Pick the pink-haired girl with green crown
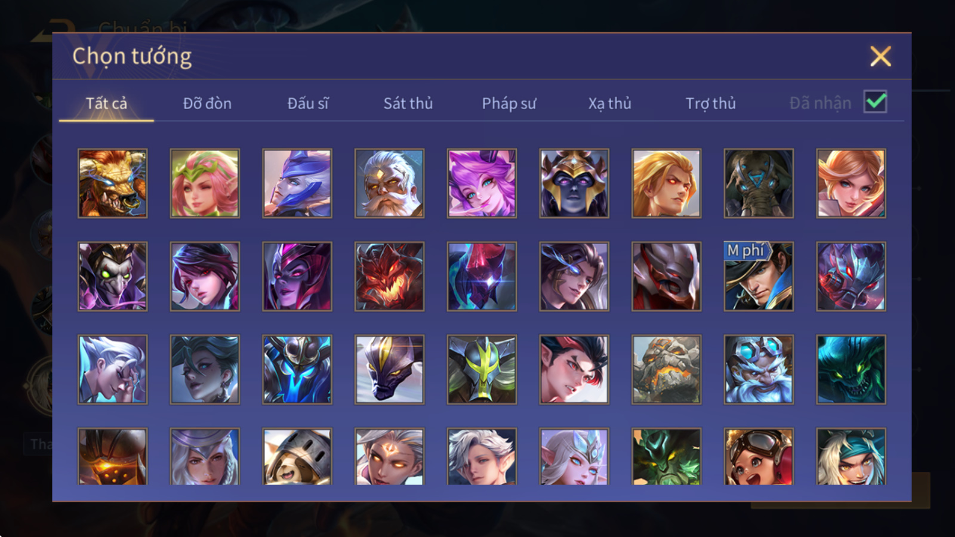Screen dimensions: 955x537 tap(205, 183)
